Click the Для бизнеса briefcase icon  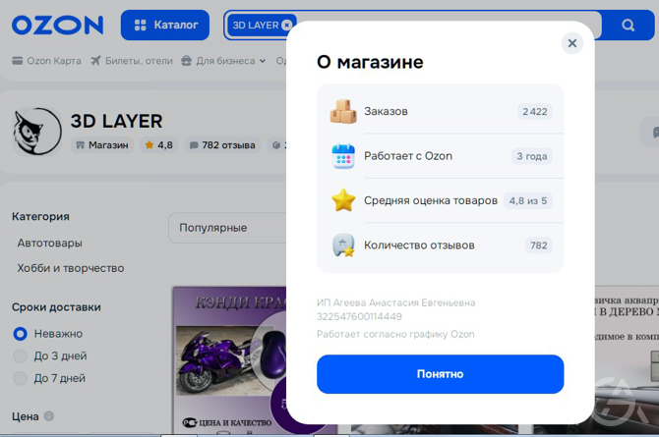tap(186, 61)
